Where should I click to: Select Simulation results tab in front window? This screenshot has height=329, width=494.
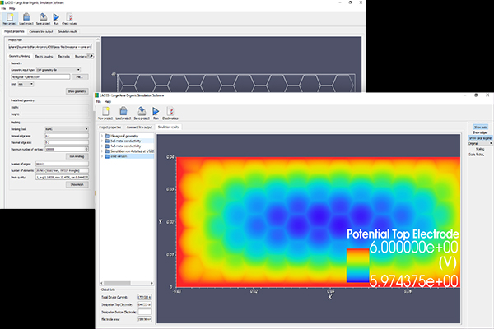click(x=169, y=127)
